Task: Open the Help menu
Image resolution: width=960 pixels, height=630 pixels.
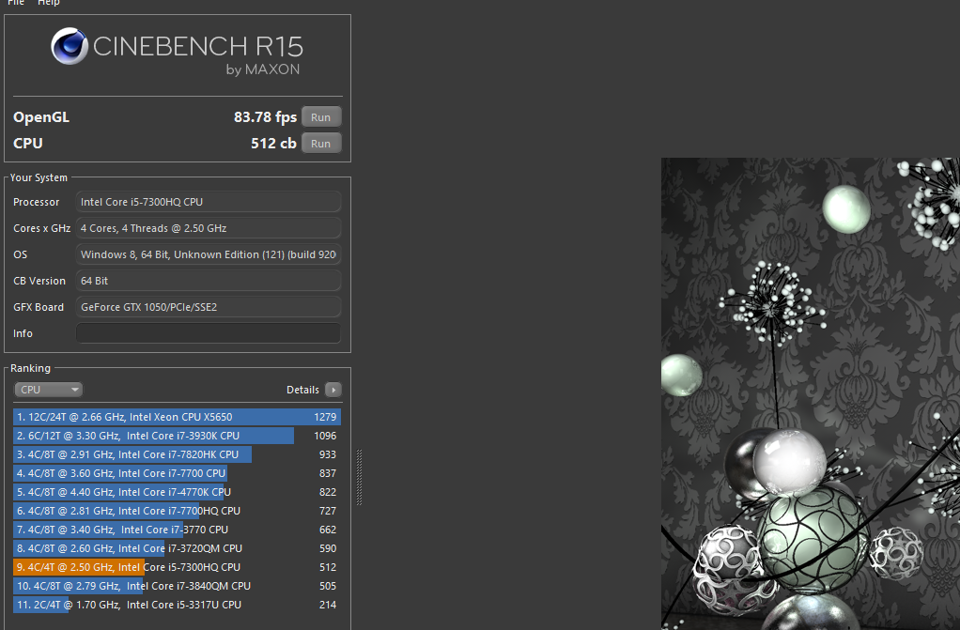Action: (48, 3)
